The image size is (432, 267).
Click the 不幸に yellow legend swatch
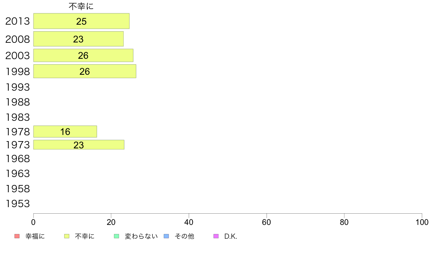click(x=67, y=236)
